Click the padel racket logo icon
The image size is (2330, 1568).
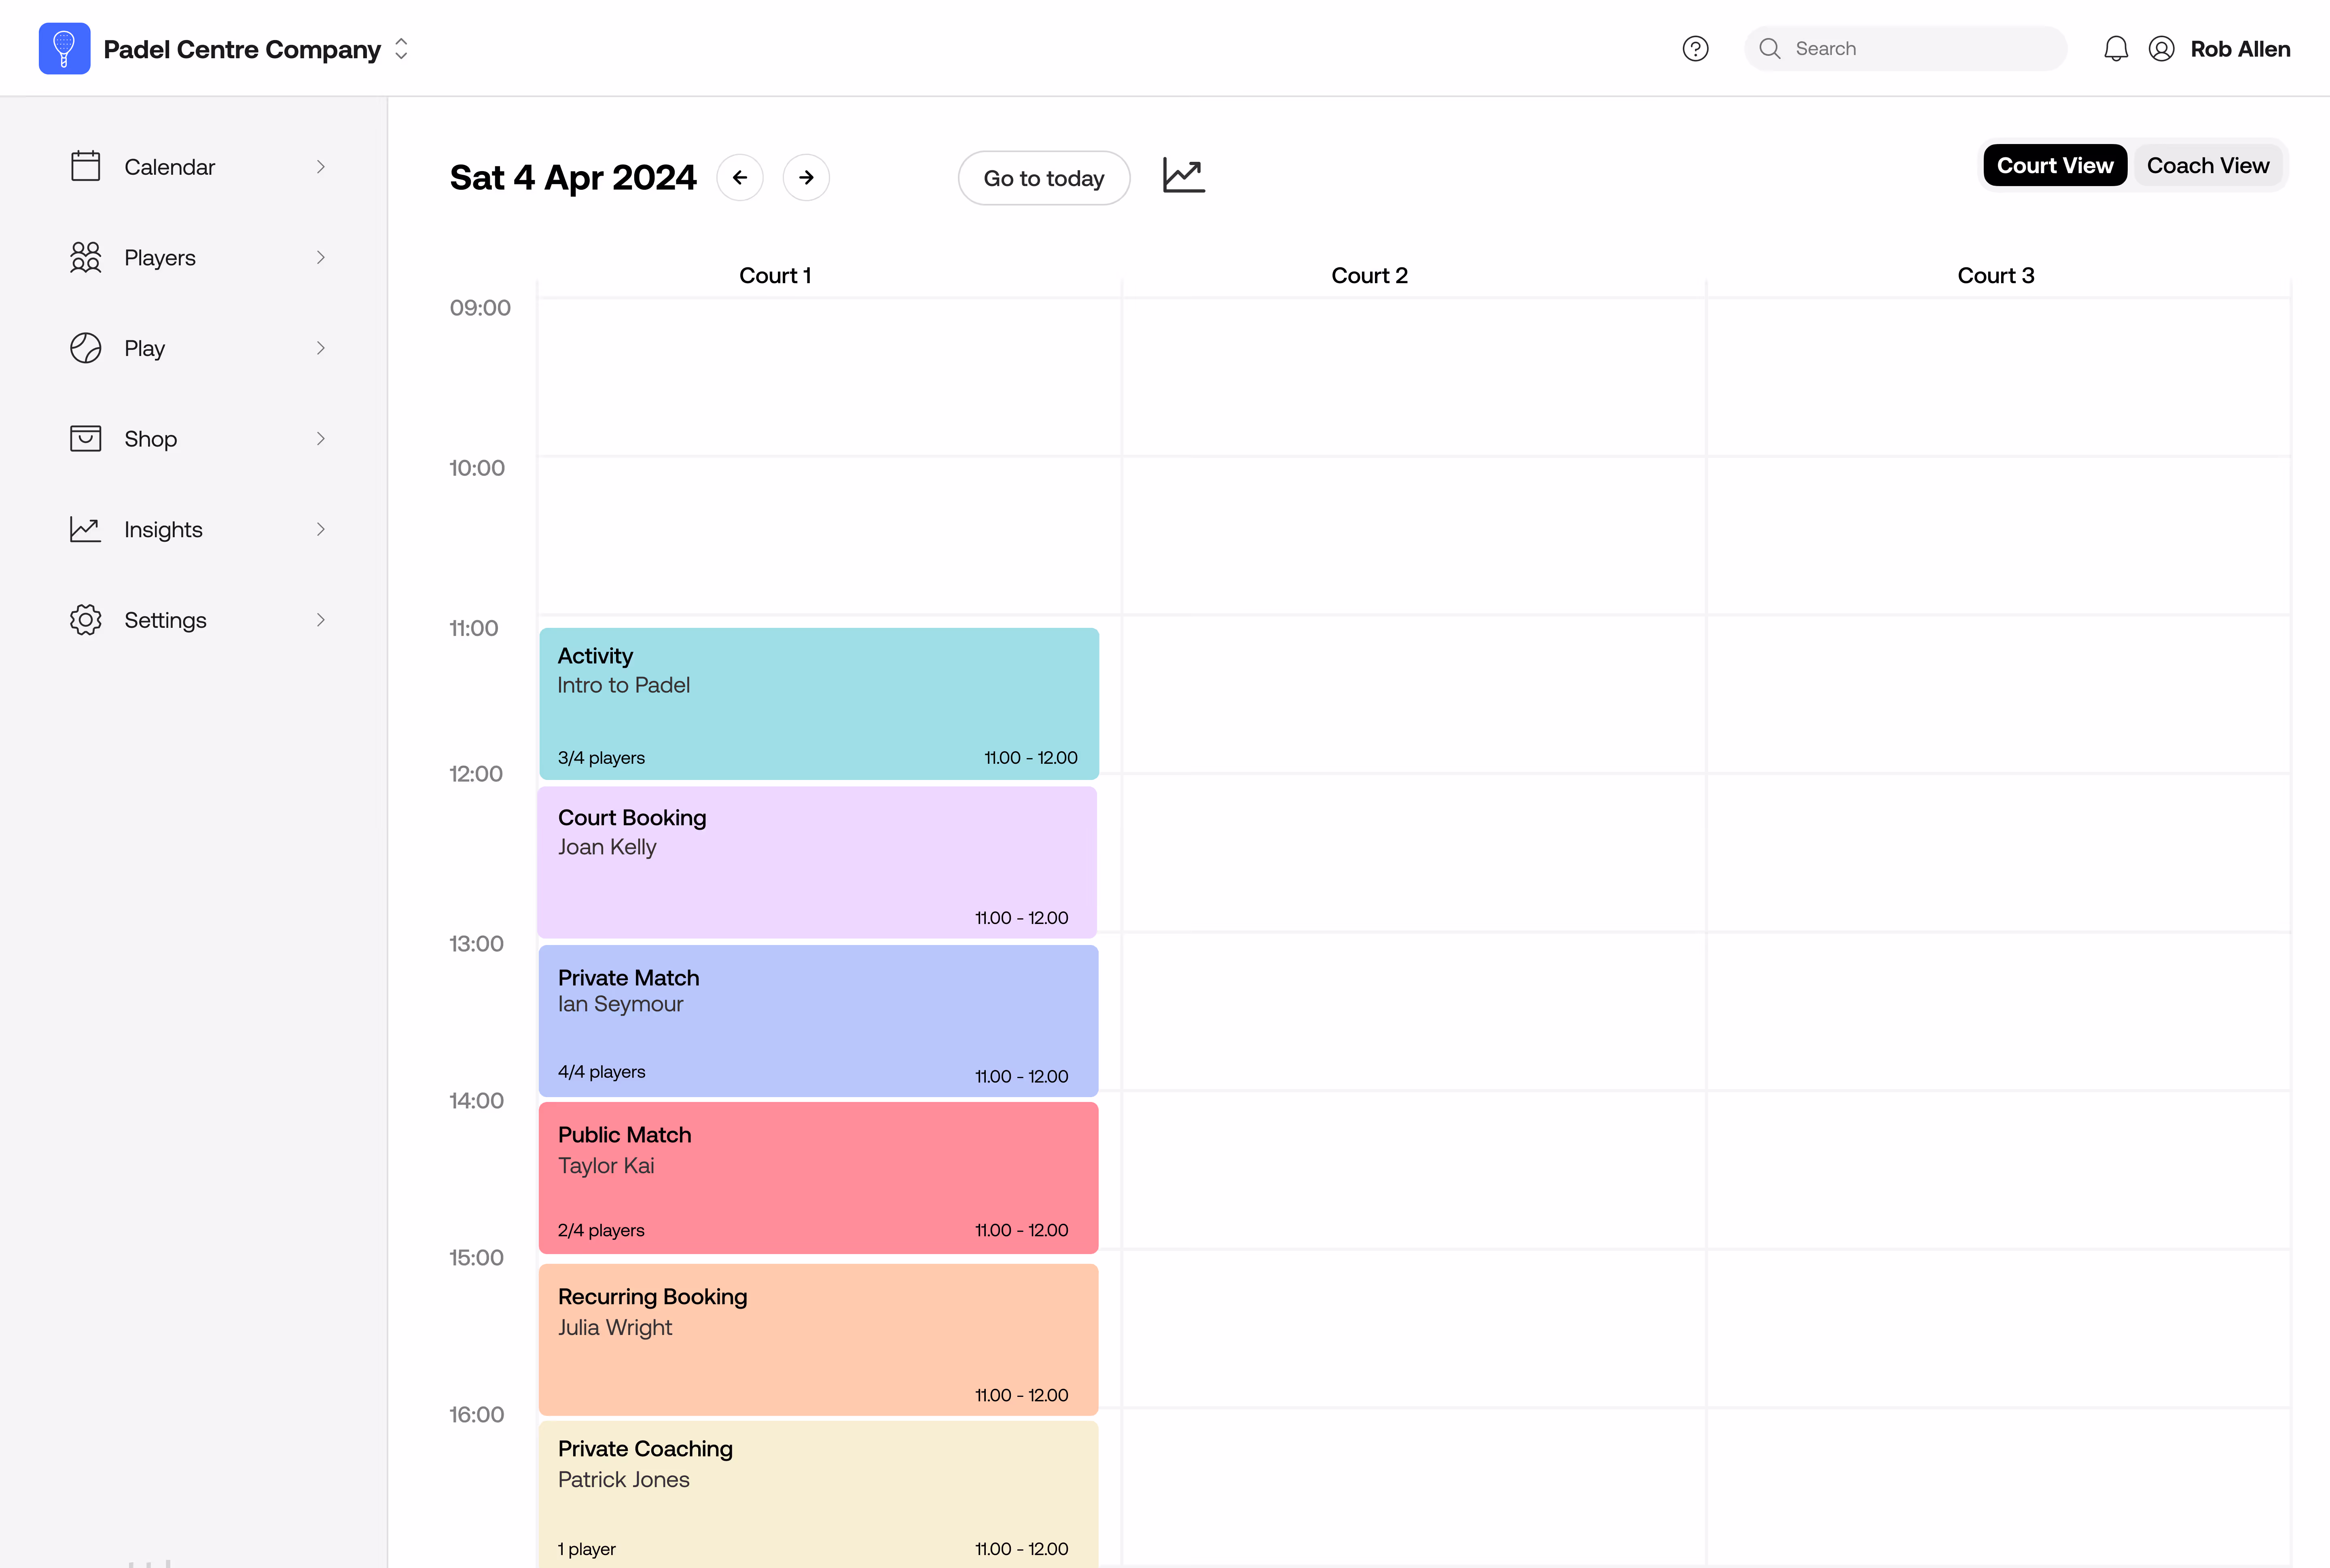click(64, 48)
